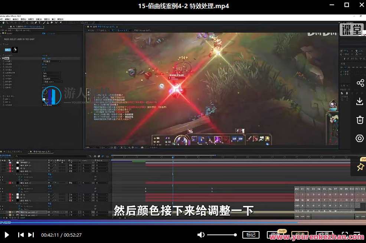Click the fullscreen icon at bottom right
Viewport: 366px width, 243px height.
pyautogui.click(x=357, y=234)
